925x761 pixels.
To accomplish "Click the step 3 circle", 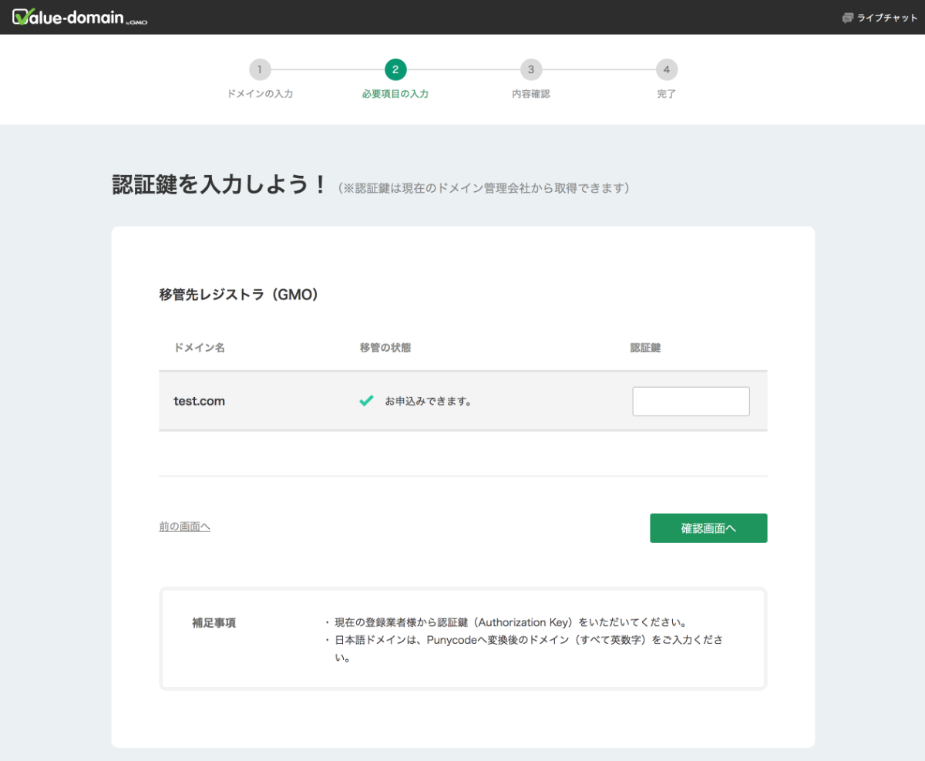I will [530, 70].
